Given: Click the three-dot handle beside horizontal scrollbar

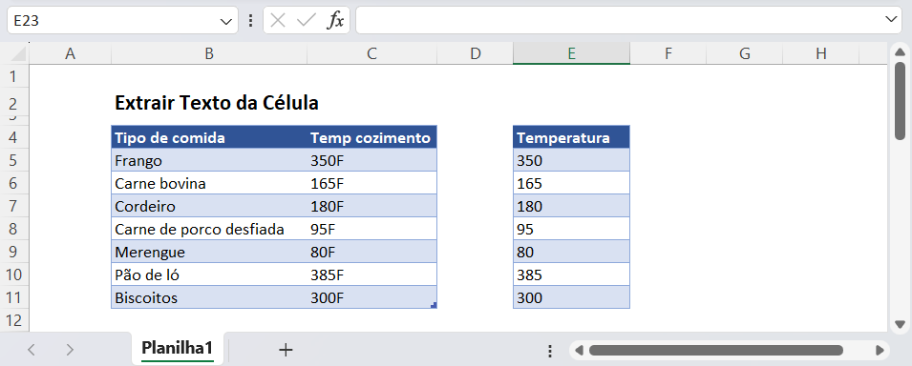Looking at the screenshot, I should [x=550, y=351].
